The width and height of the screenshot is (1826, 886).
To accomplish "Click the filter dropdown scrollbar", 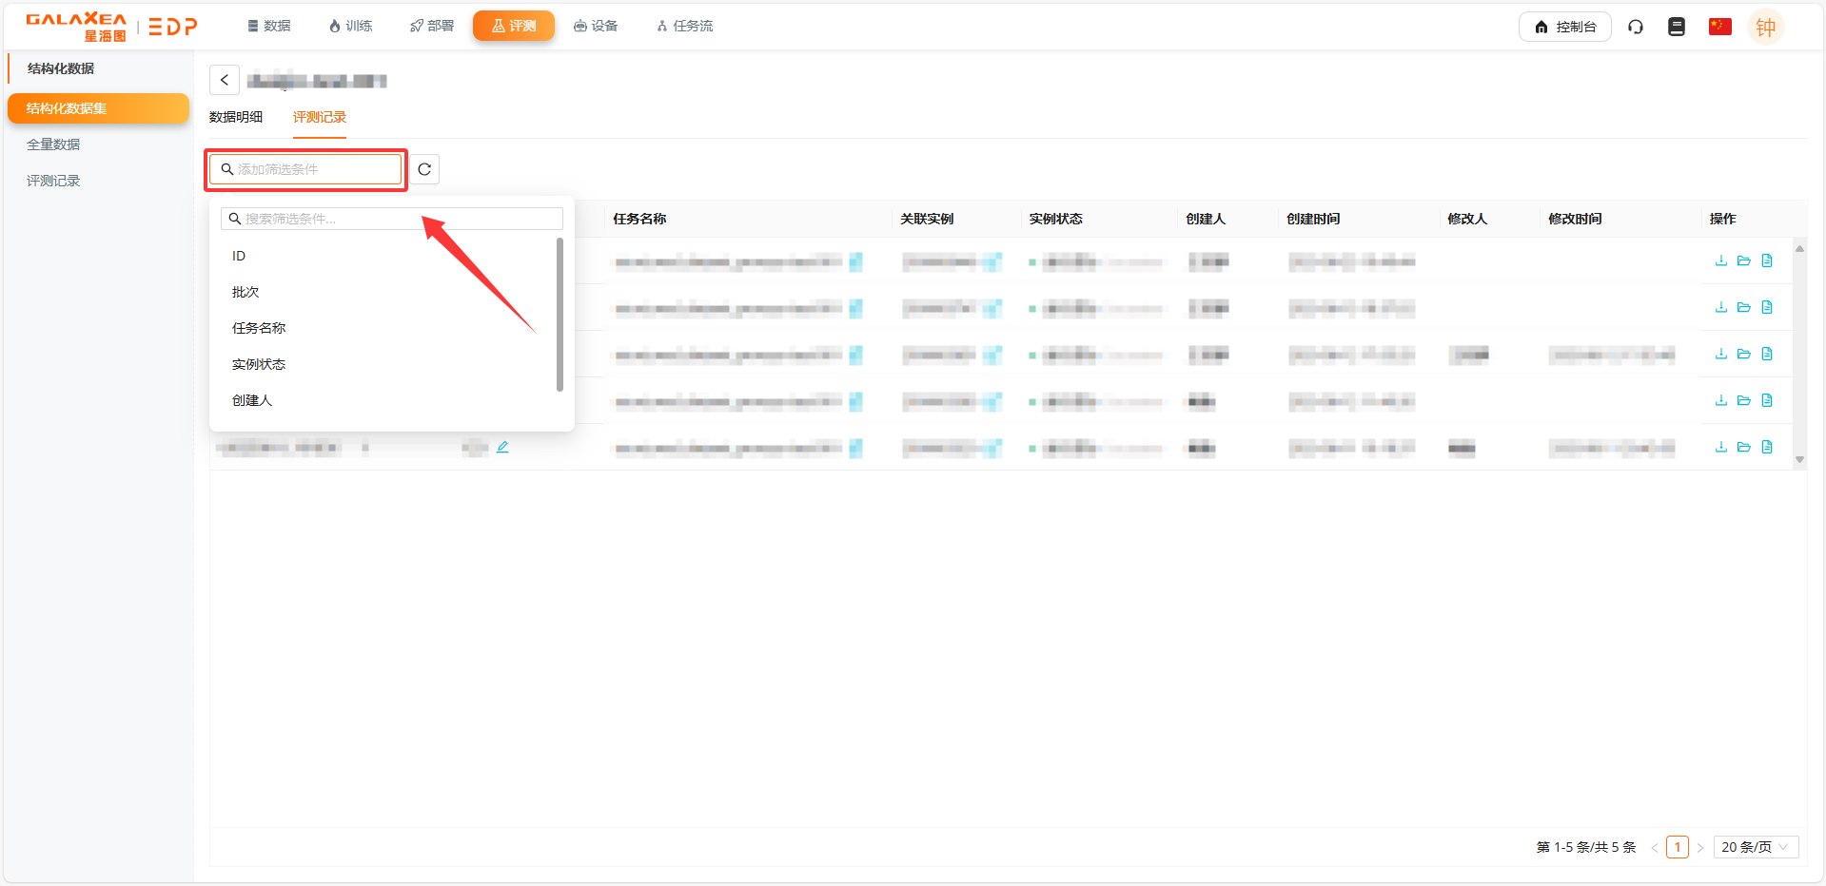I will coord(560,314).
